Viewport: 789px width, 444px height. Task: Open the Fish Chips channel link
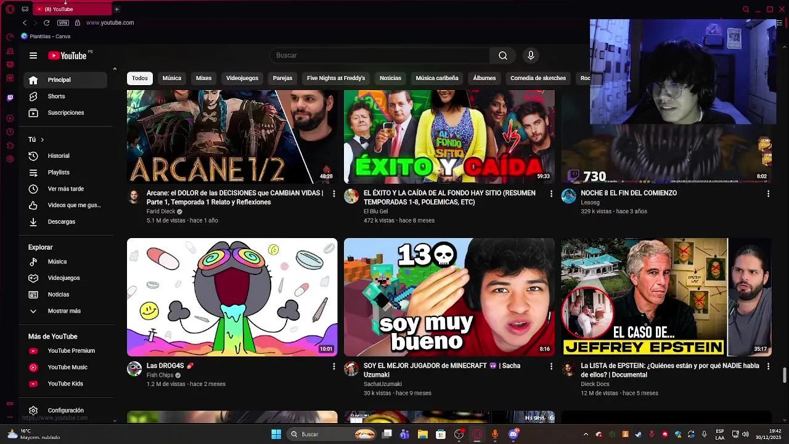[x=160, y=375]
